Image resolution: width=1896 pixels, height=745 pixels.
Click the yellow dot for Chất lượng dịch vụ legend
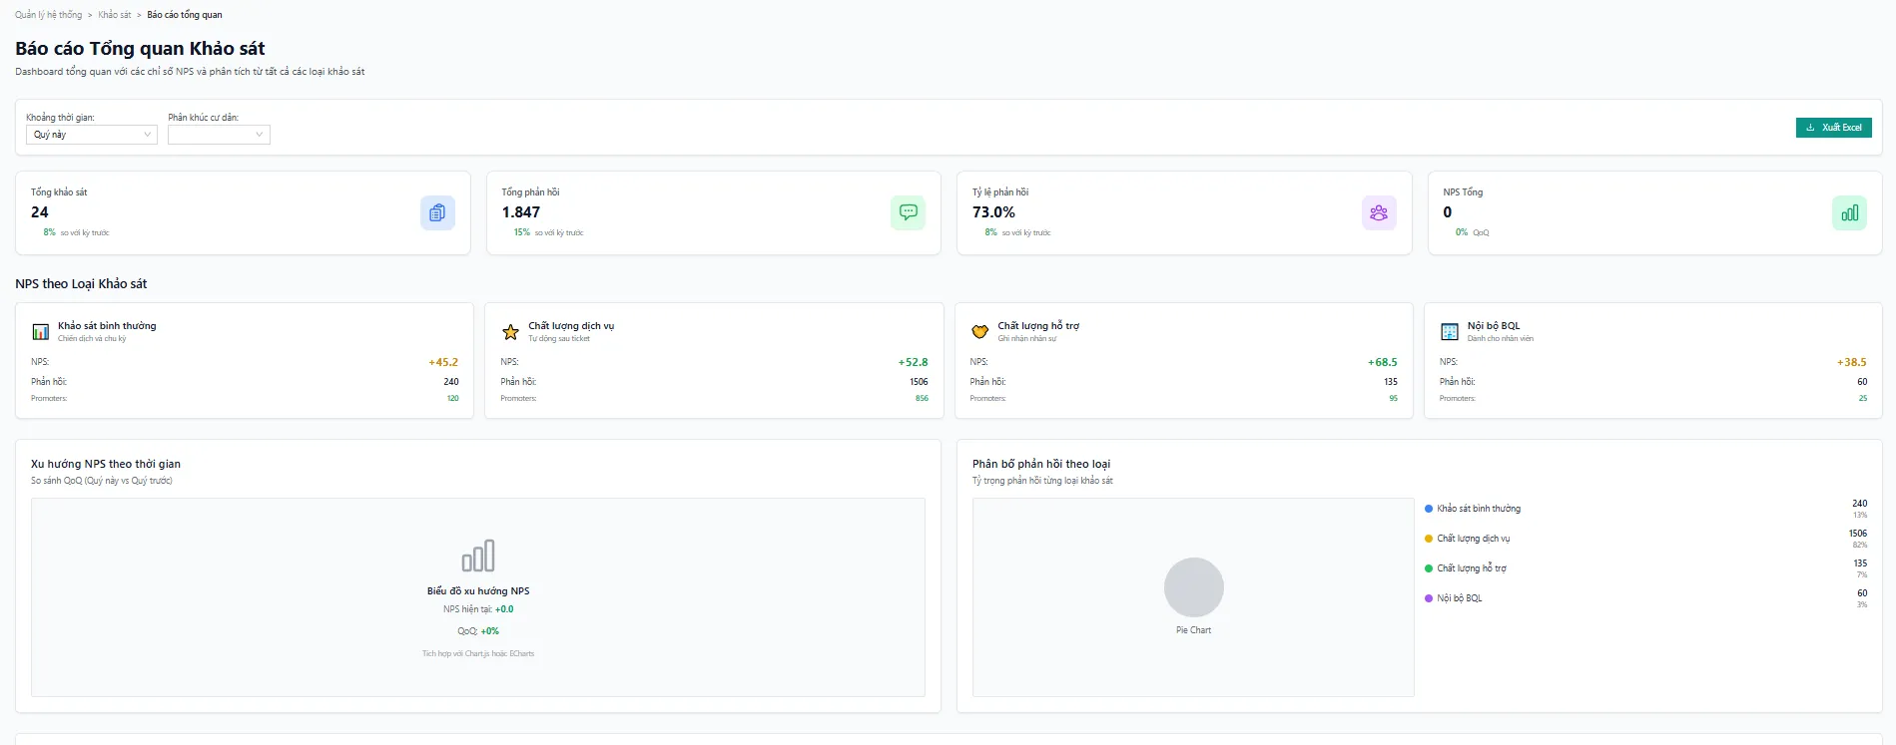click(x=1429, y=539)
